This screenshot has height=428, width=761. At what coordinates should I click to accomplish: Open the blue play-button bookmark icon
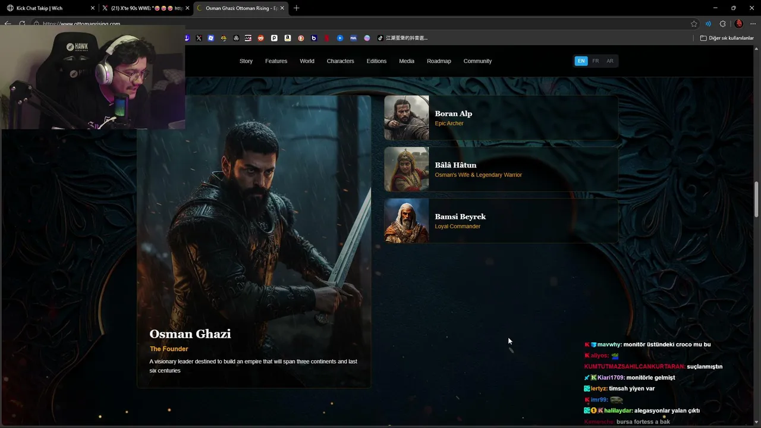coord(340,38)
